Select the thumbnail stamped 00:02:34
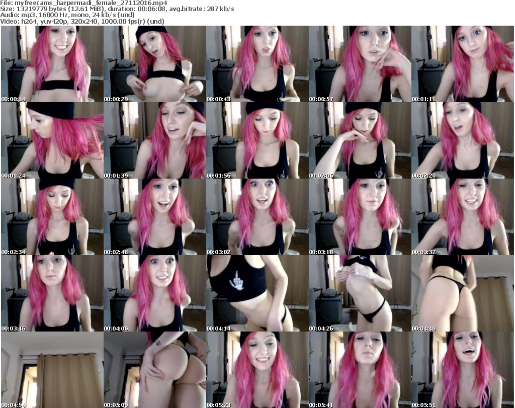 [x=52, y=217]
